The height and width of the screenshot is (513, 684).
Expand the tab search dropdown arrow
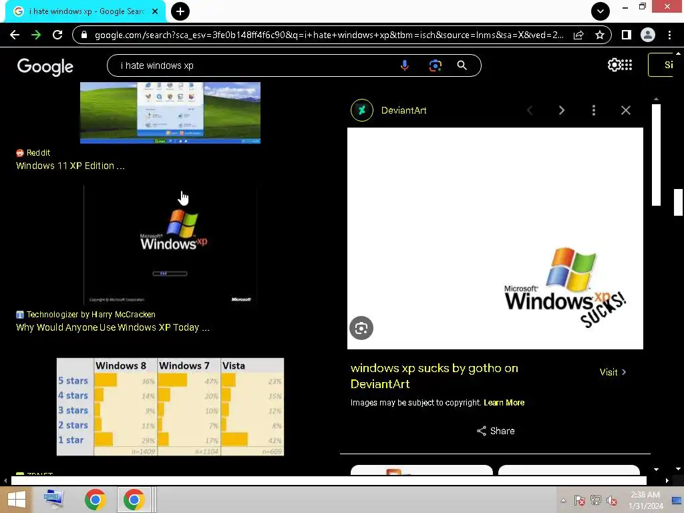click(x=601, y=11)
